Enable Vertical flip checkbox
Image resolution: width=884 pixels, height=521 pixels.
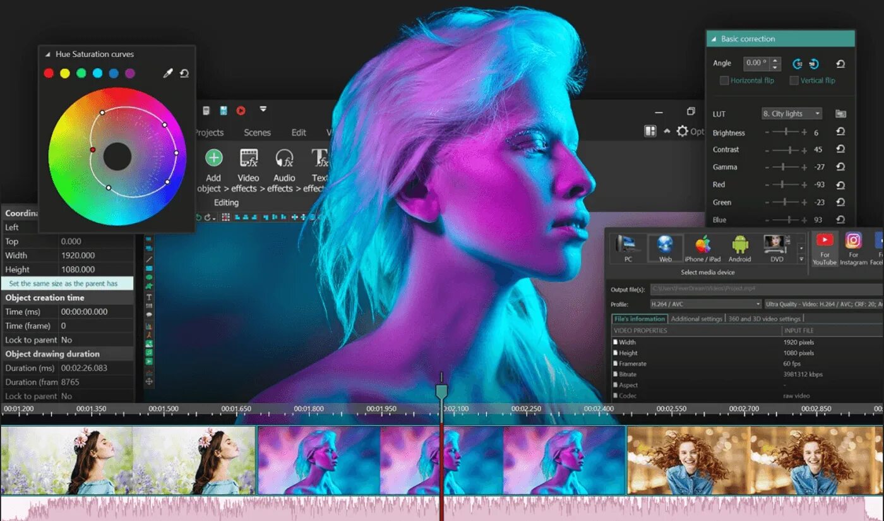(794, 80)
